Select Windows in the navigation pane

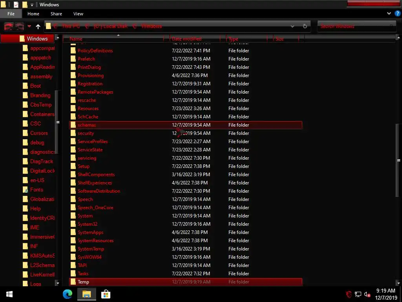[27, 39]
